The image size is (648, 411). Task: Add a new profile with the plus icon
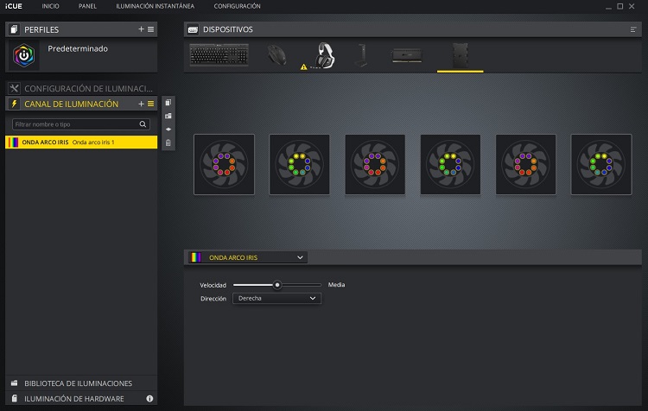[x=141, y=29]
